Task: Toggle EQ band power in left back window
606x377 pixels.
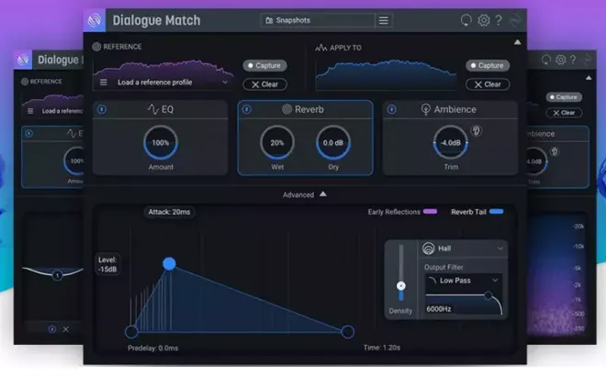Action: tap(51, 329)
